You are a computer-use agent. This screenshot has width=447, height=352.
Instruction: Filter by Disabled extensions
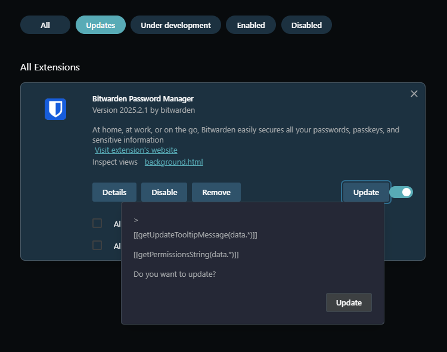pos(306,25)
